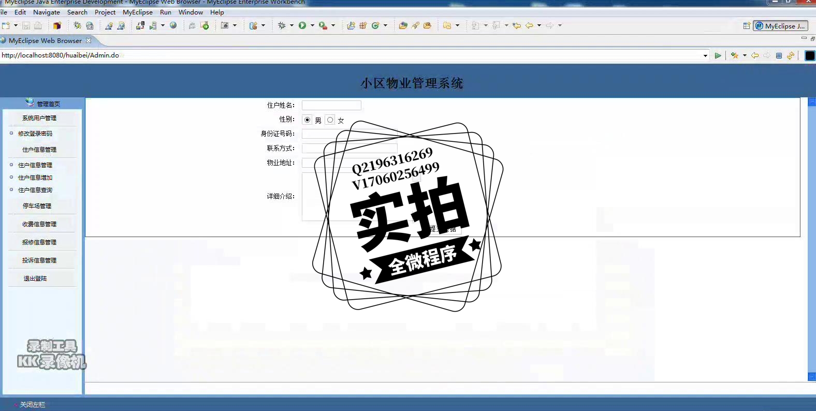The image size is (816, 411).
Task: Expand the 停车场管理 section
Action: pos(37,206)
